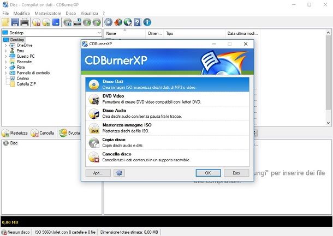This screenshot has width=333, height=236.
Task: Expand the Rete tree node
Action: click(6, 68)
